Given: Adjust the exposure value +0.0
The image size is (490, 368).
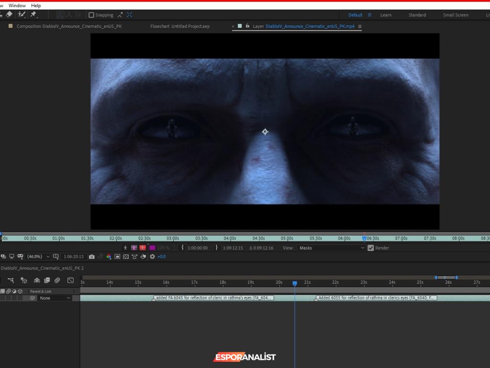Looking at the screenshot, I should click(162, 257).
